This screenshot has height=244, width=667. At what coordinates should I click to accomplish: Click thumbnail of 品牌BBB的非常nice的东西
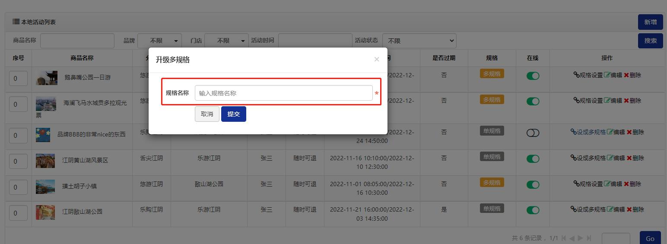coord(43,135)
